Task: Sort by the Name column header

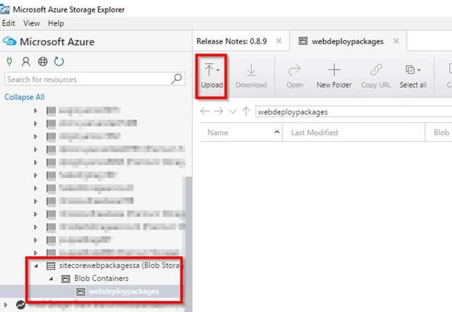Action: click(x=240, y=132)
